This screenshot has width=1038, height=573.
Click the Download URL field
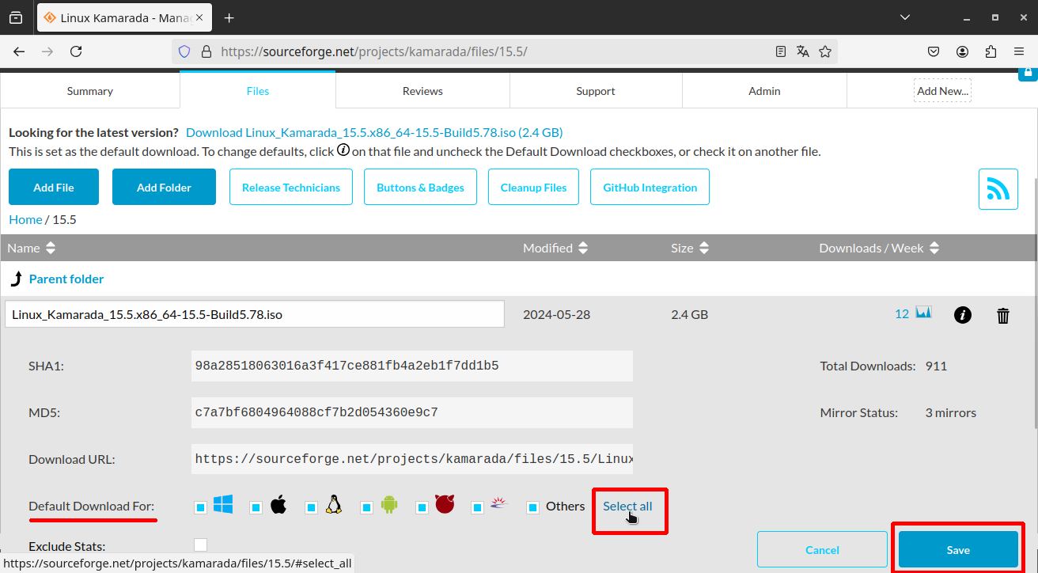(x=412, y=459)
